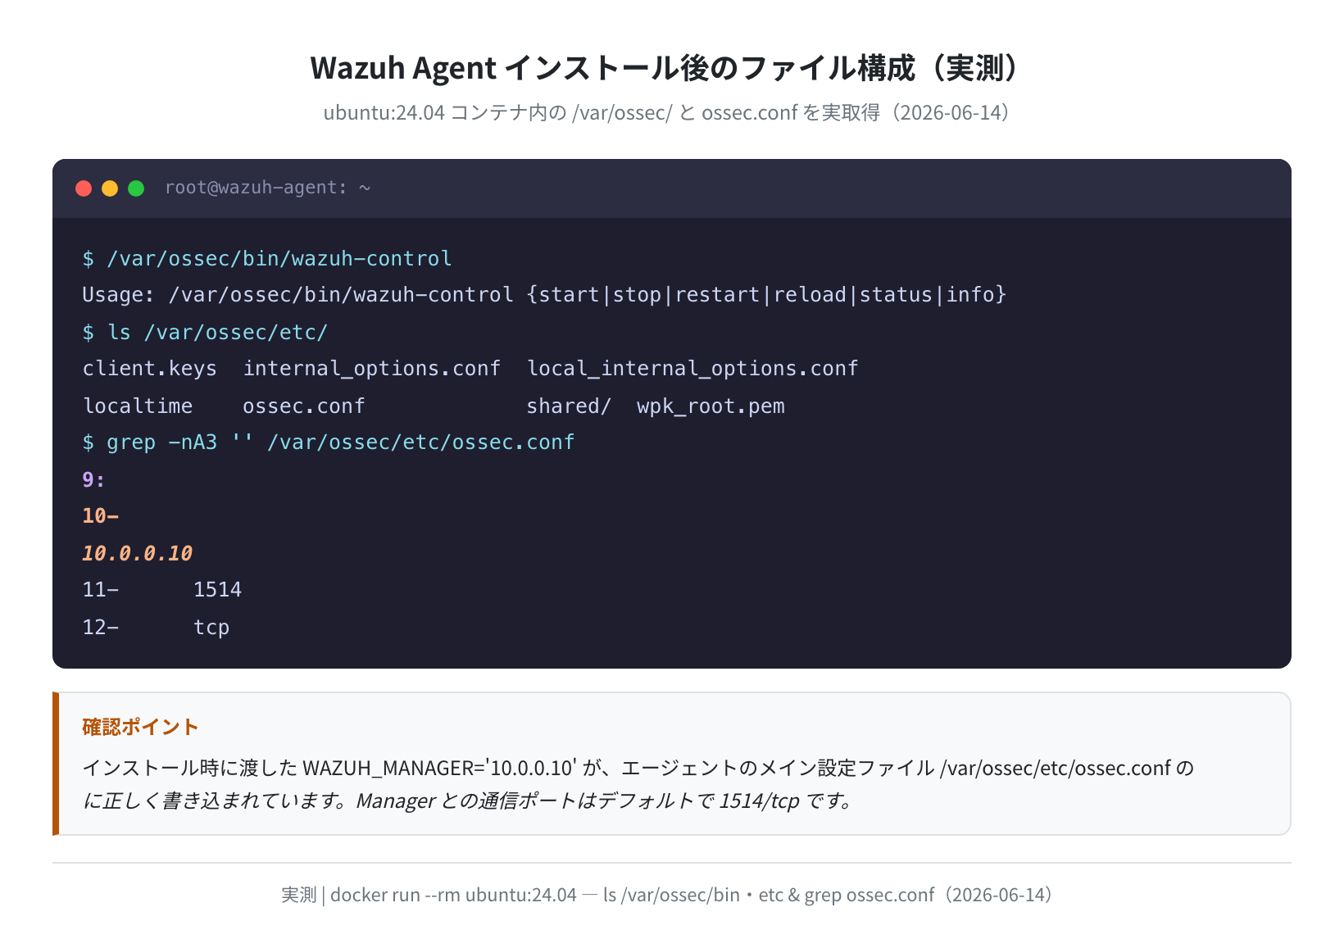The width and height of the screenshot is (1344, 939).
Task: Click the '12-' line number
Action: pos(101,628)
